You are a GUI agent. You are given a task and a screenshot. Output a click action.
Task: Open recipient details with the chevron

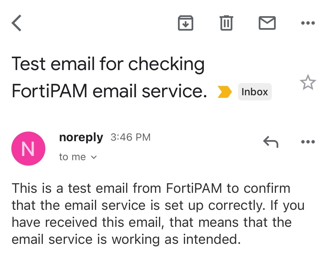pyautogui.click(x=94, y=157)
